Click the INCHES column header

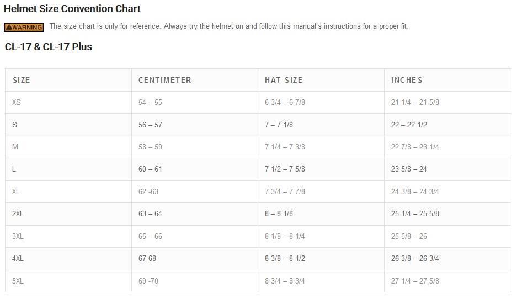point(407,80)
